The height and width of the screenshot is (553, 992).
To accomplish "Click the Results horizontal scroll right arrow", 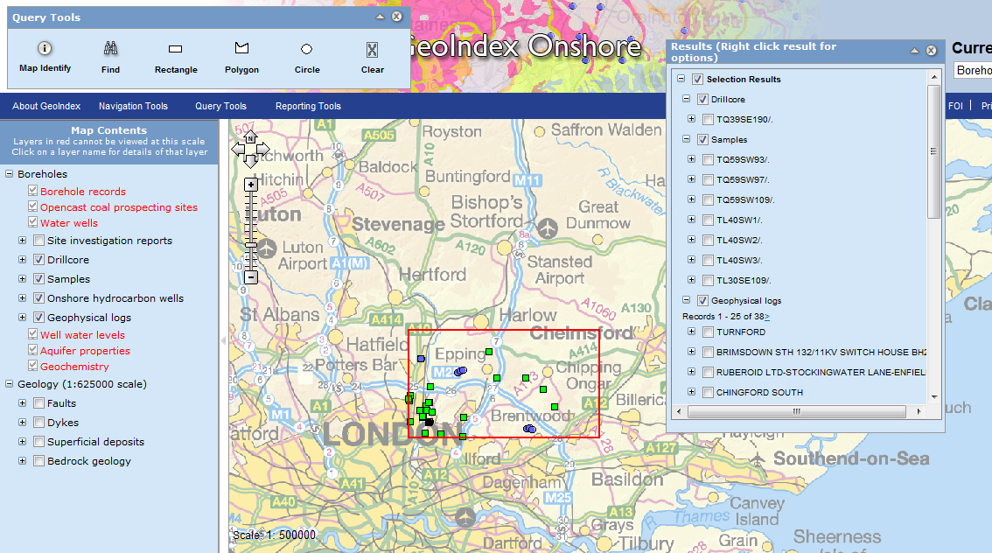I will pos(919,411).
